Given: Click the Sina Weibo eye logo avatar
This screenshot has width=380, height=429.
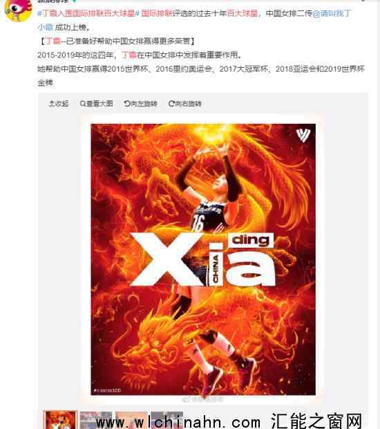Looking at the screenshot, I should coord(18,10).
